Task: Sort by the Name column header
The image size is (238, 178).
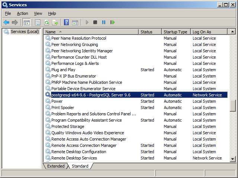Action: 91,32
